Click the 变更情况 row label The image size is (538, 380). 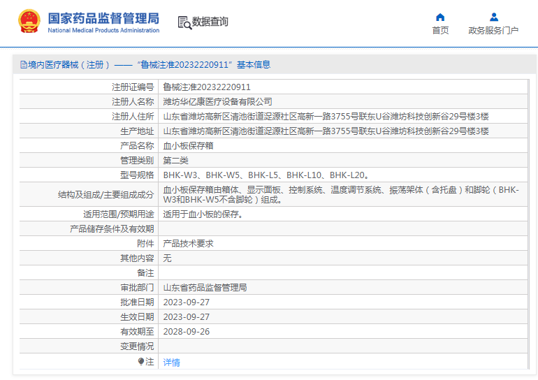click(x=137, y=346)
